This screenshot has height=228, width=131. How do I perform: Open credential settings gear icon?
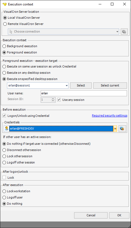[122, 129]
